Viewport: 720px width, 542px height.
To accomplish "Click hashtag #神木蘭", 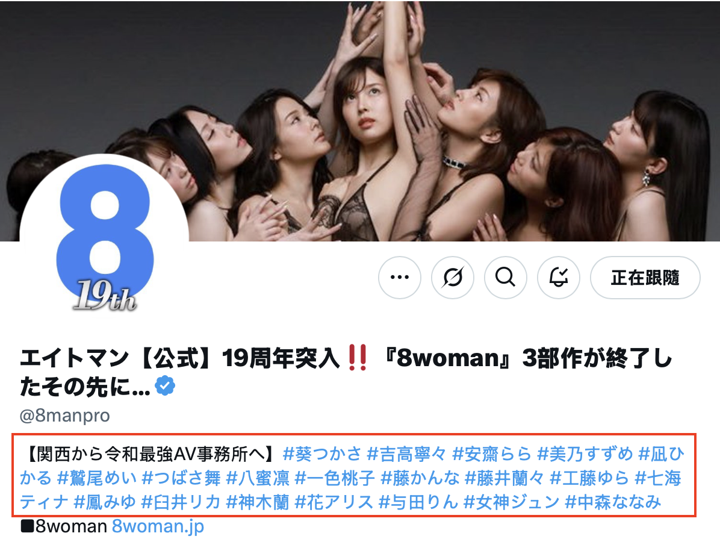I will pos(258,502).
